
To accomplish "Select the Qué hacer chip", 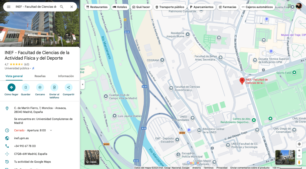I will tap(141, 7).
